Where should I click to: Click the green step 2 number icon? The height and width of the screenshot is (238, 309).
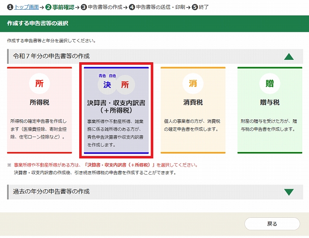click(x=48, y=7)
